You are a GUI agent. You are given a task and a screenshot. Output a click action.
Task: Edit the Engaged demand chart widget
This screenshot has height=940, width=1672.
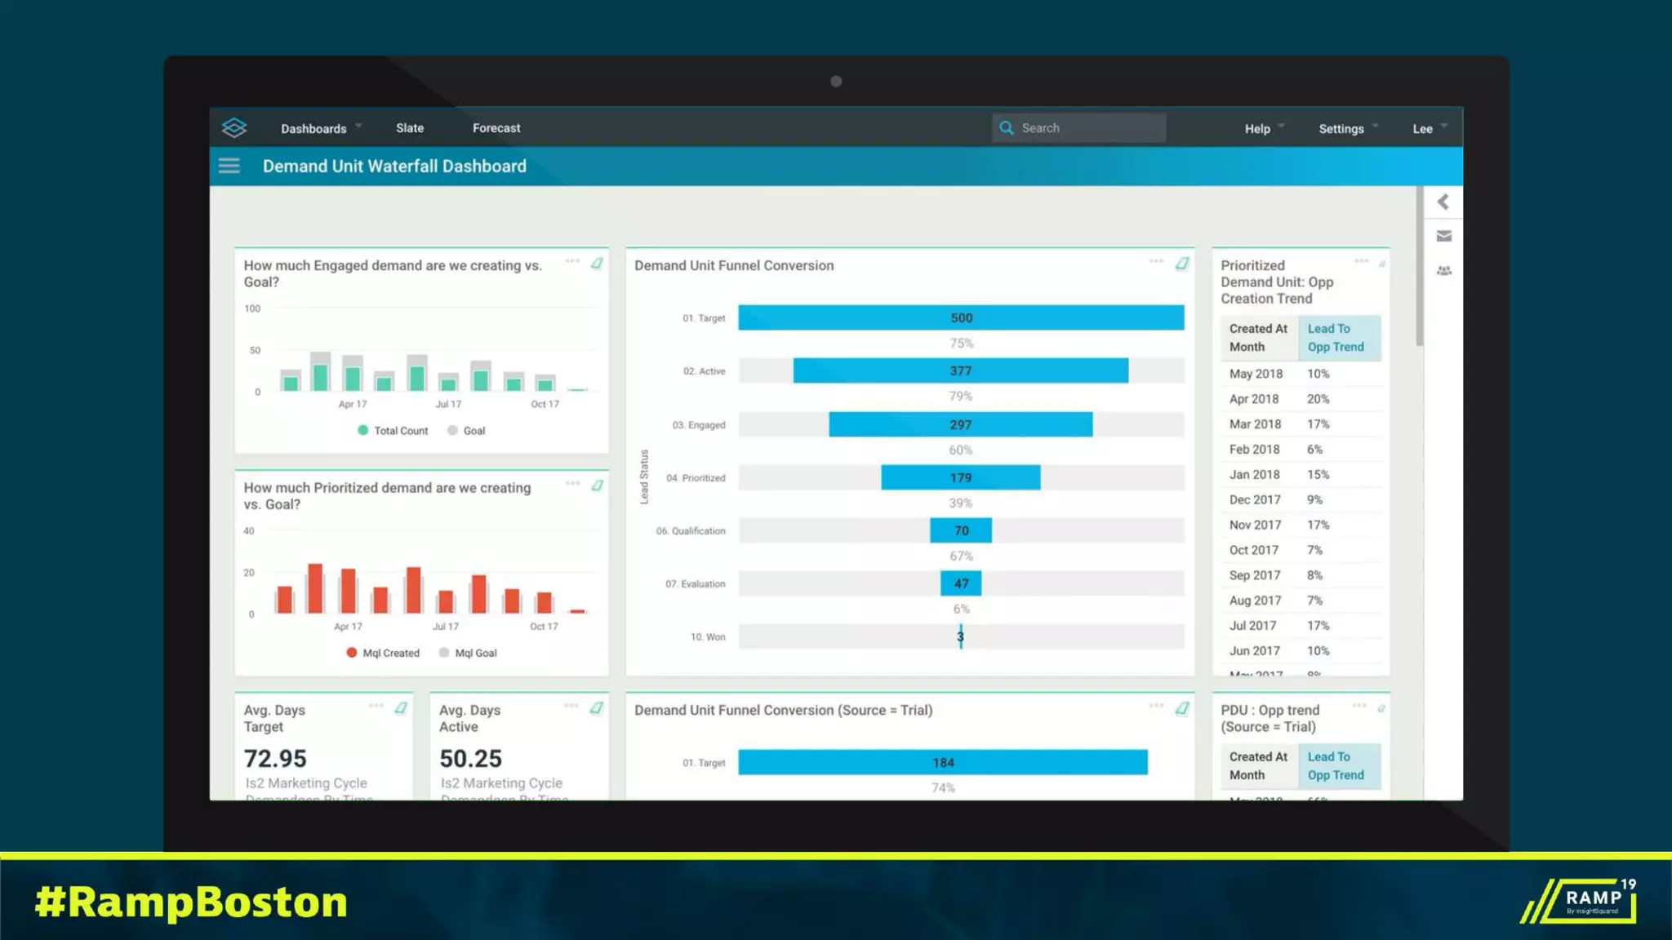click(597, 264)
